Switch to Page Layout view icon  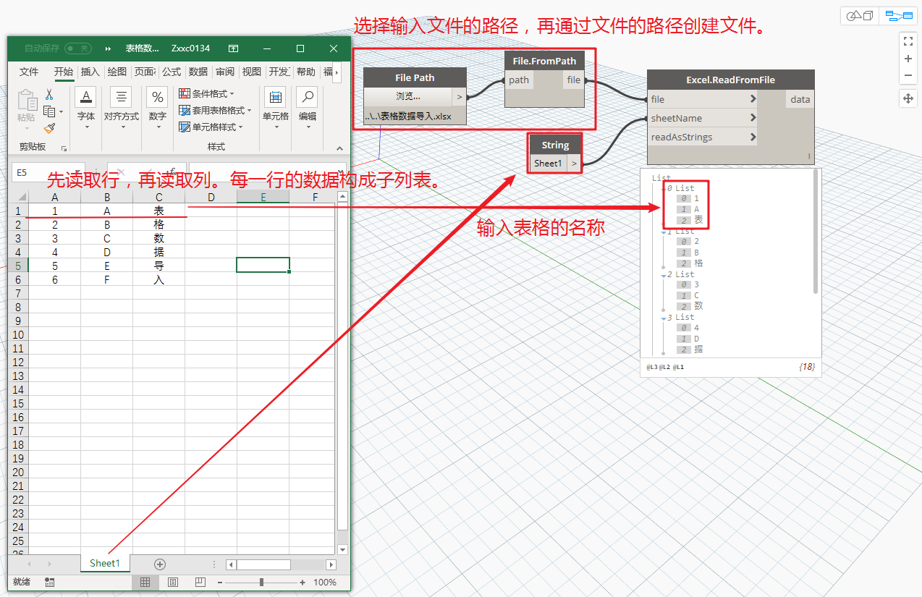coord(172,582)
